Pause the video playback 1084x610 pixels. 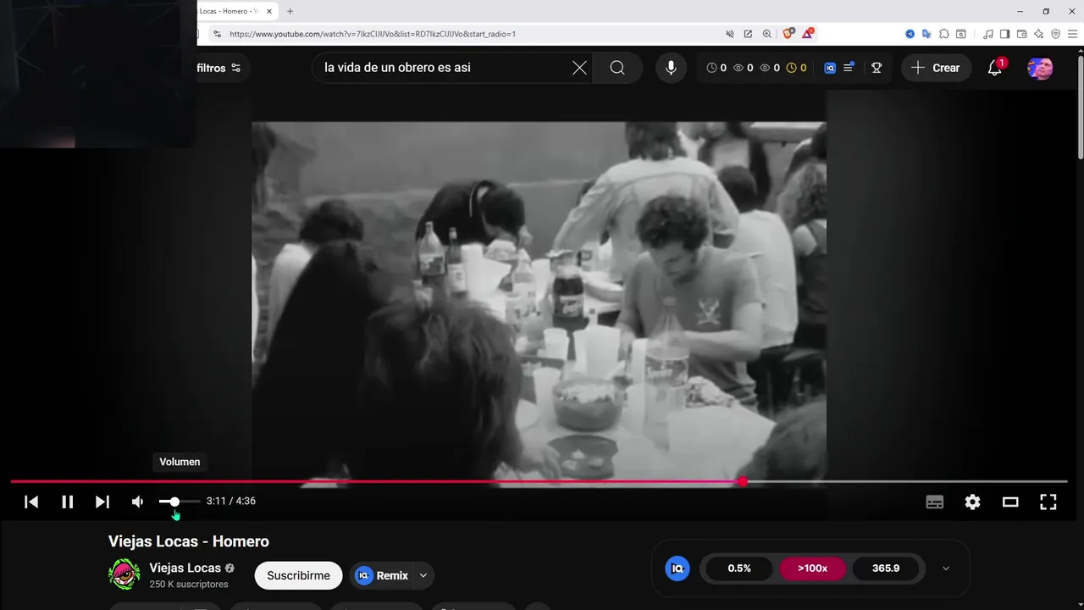(68, 502)
